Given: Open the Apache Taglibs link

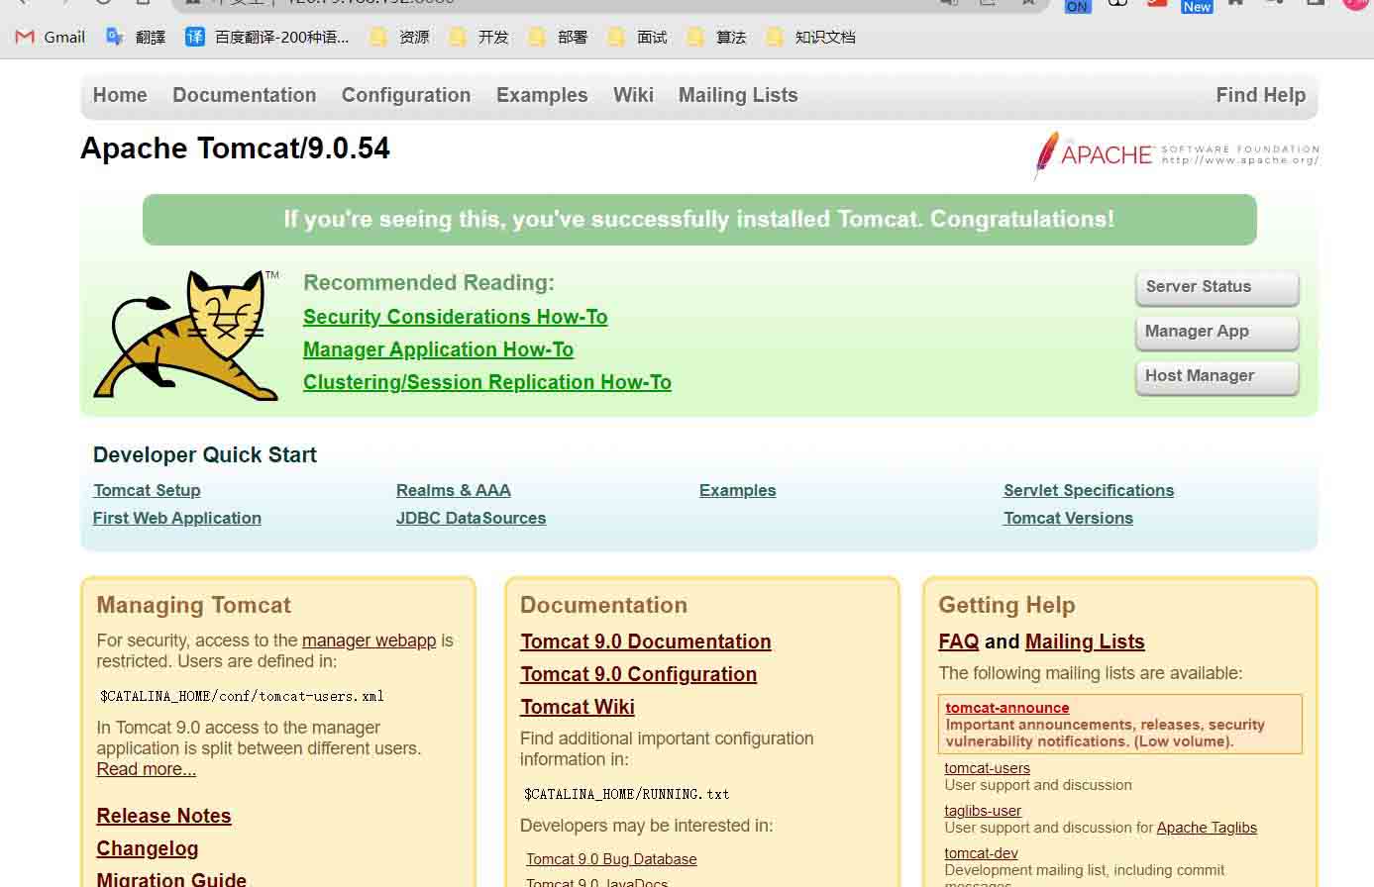Looking at the screenshot, I should point(1207,828).
